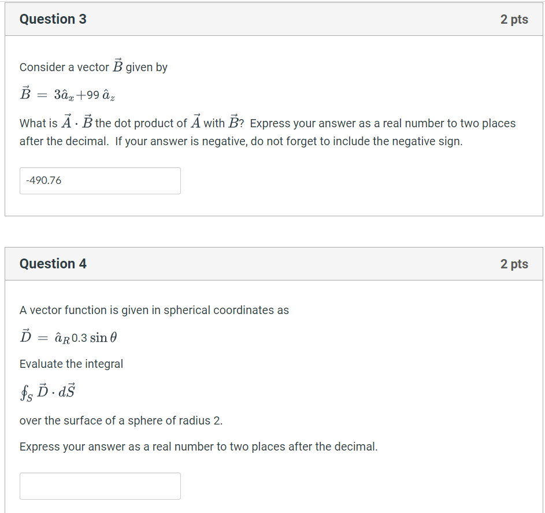
Task: Click the spherical coordinates description line
Action: coord(154,310)
